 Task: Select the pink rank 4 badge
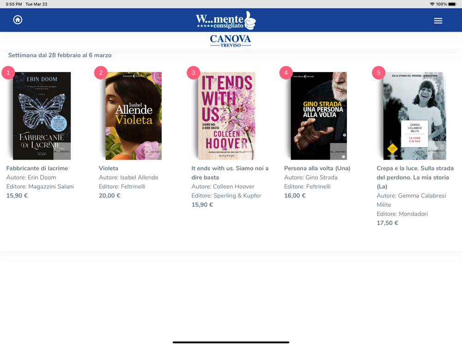point(286,73)
